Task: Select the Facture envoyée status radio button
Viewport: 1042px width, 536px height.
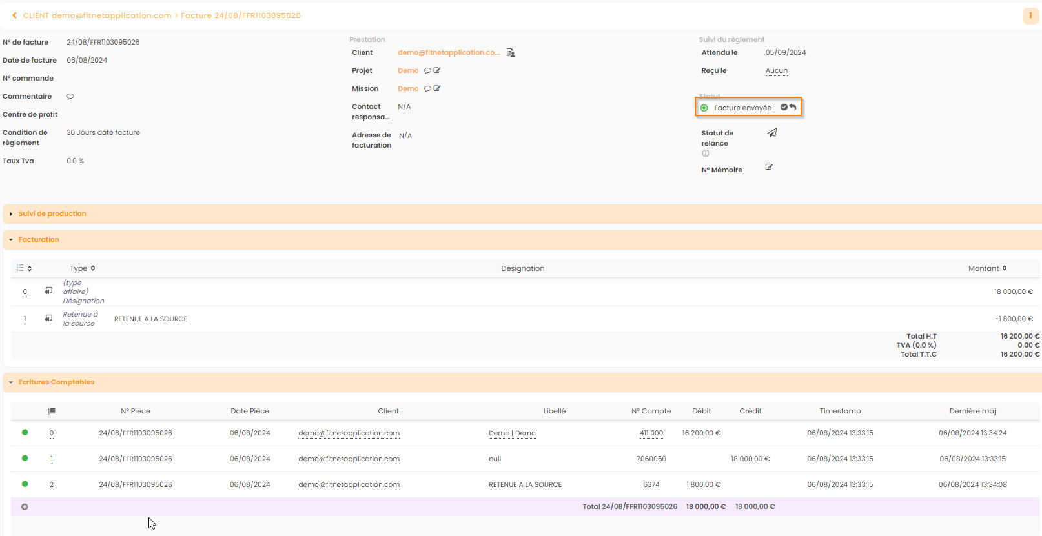Action: pos(704,108)
